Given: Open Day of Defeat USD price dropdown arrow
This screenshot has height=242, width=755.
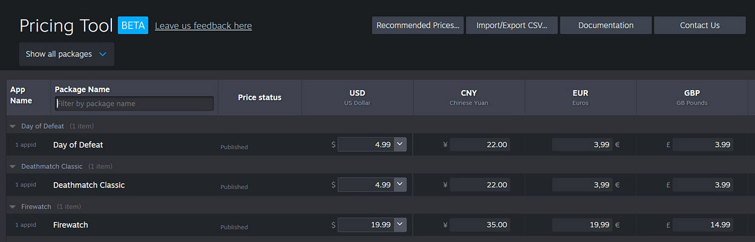Looking at the screenshot, I should click(400, 144).
